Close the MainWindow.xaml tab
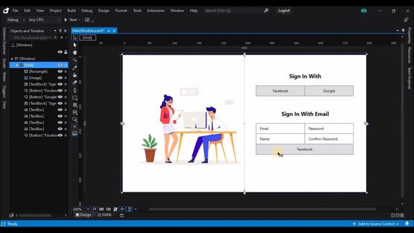Image resolution: width=414 pixels, height=233 pixels. tap(114, 30)
